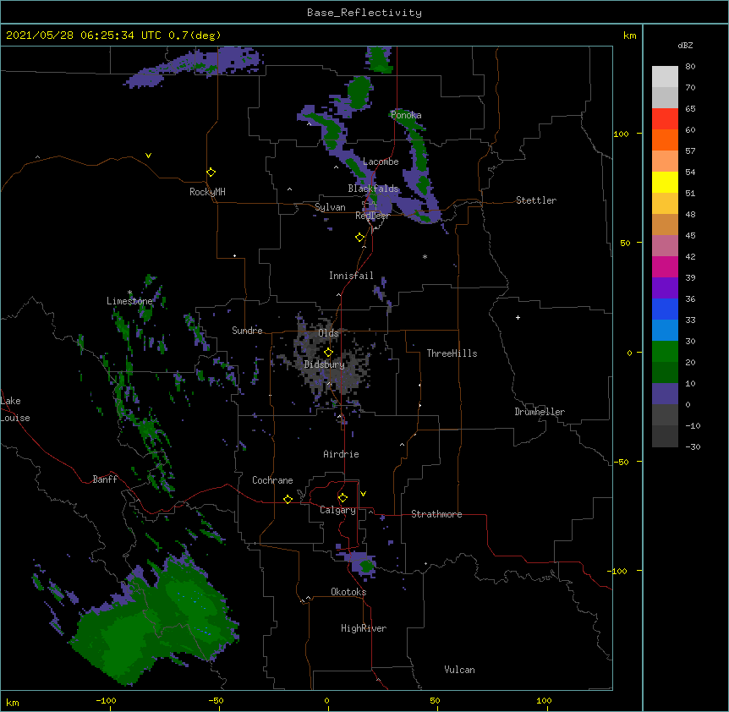Click the -30 value on dBZ scale
The image size is (729, 712).
point(693,446)
